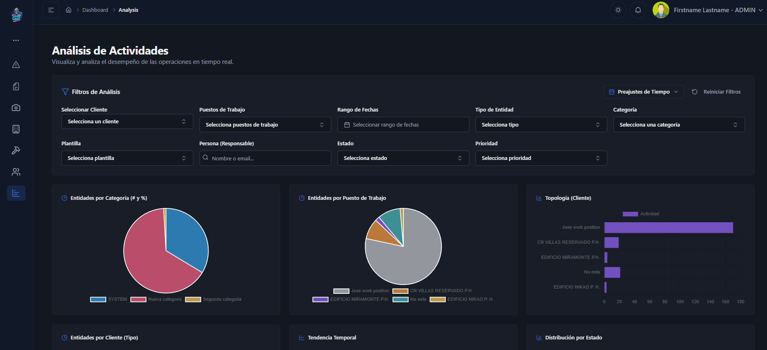Open the users sidebar icon
The height and width of the screenshot is (350, 767).
[16, 172]
